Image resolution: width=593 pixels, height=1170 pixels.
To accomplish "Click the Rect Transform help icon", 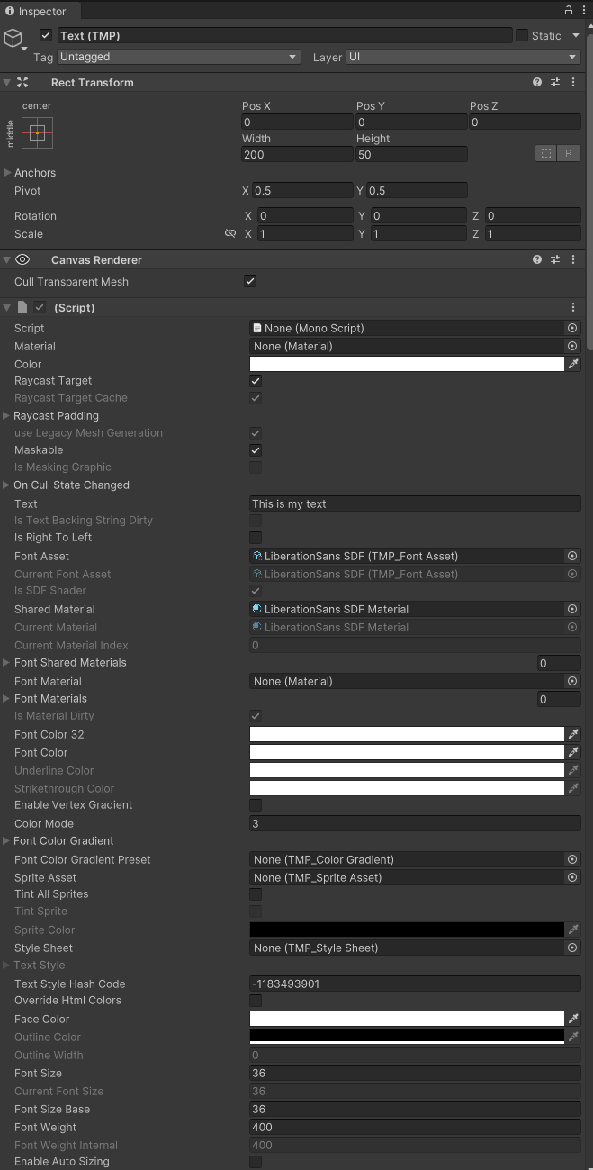I will (x=537, y=82).
